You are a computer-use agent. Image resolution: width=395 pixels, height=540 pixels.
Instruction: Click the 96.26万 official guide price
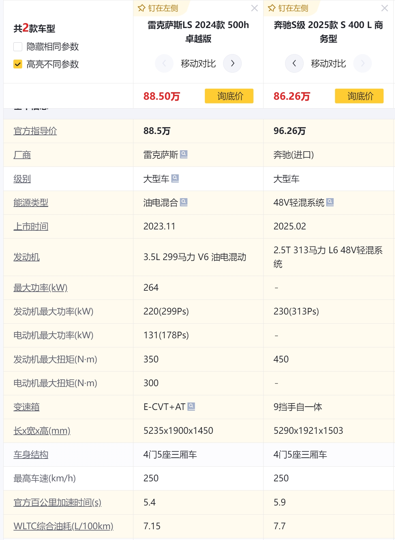290,131
